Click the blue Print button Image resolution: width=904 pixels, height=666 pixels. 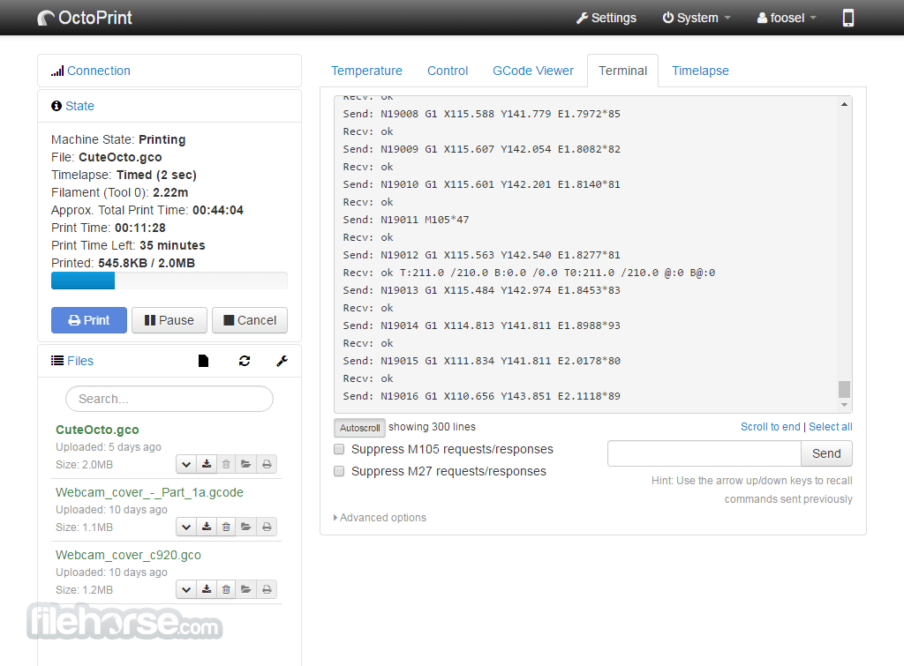(x=89, y=320)
